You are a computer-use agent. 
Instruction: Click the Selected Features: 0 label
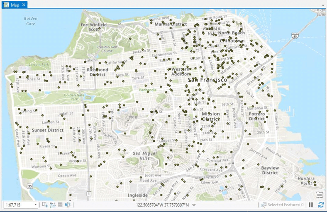pos(286,205)
